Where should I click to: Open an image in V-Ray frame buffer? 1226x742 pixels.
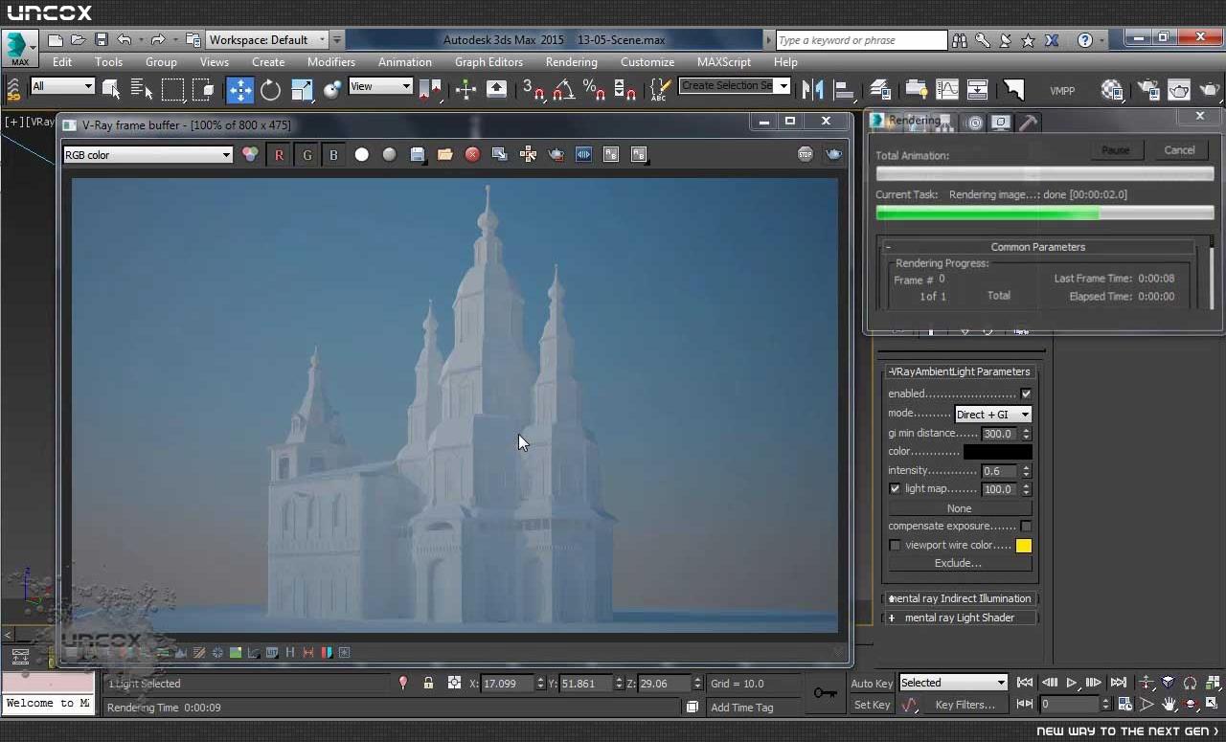coord(444,154)
